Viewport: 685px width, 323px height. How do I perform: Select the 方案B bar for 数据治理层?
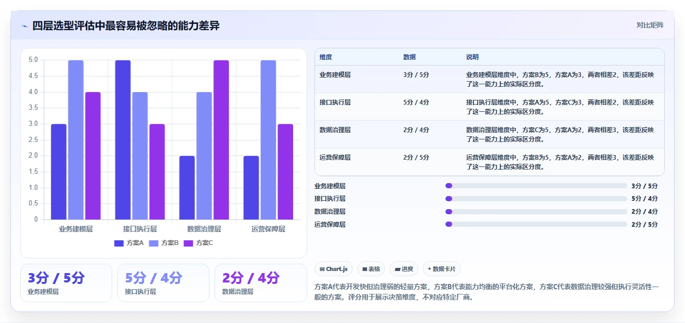204,156
